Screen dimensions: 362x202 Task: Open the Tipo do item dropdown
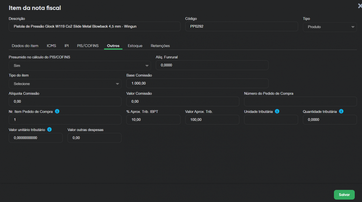65,84
